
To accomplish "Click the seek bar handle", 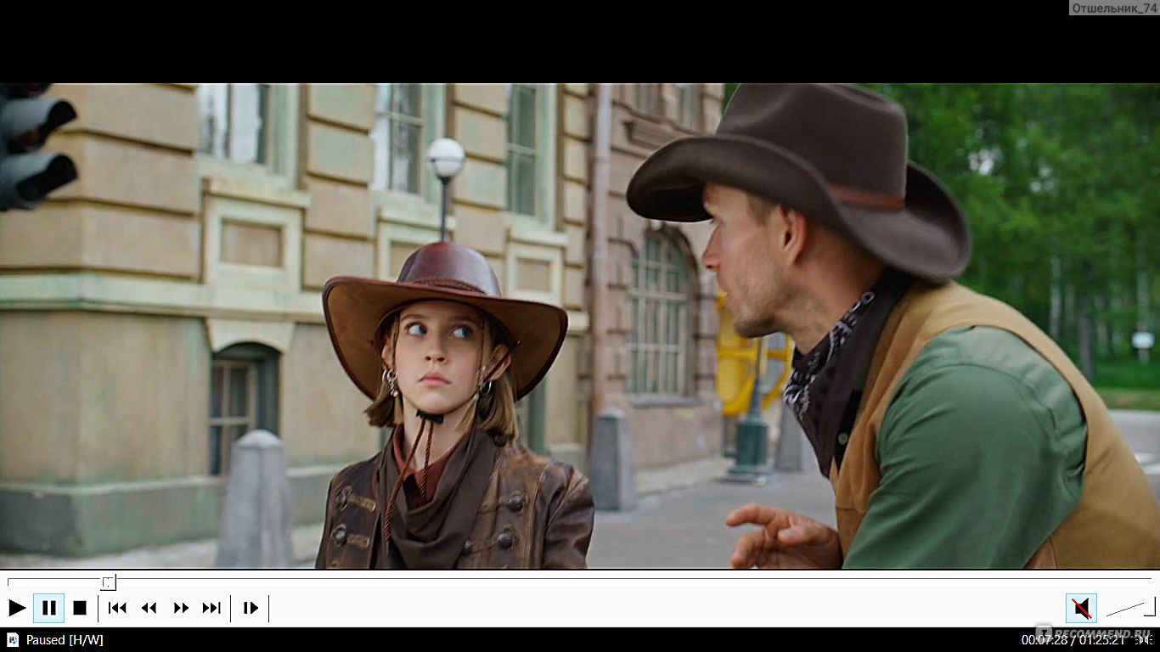I will pyautogui.click(x=109, y=582).
